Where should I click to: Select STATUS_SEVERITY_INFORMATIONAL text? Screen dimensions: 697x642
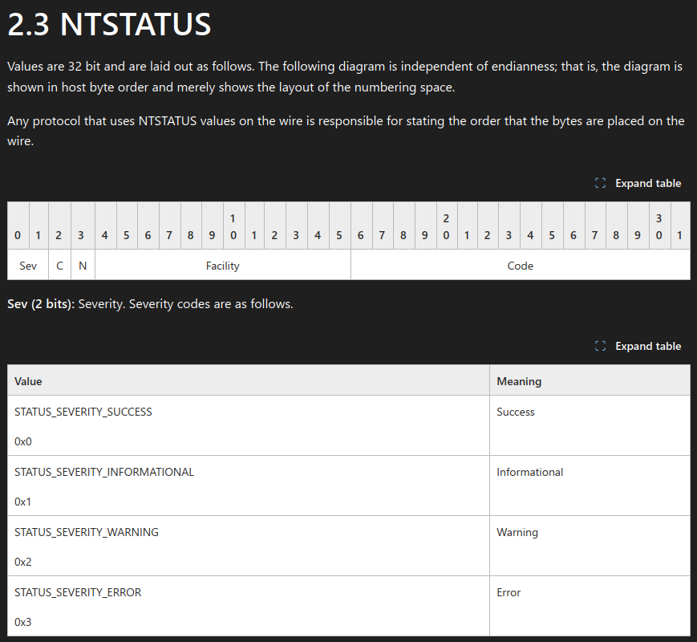[104, 472]
